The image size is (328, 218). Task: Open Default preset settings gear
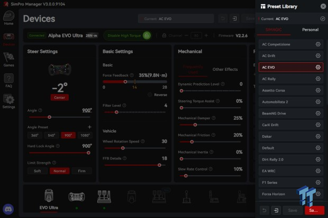pos(318,148)
